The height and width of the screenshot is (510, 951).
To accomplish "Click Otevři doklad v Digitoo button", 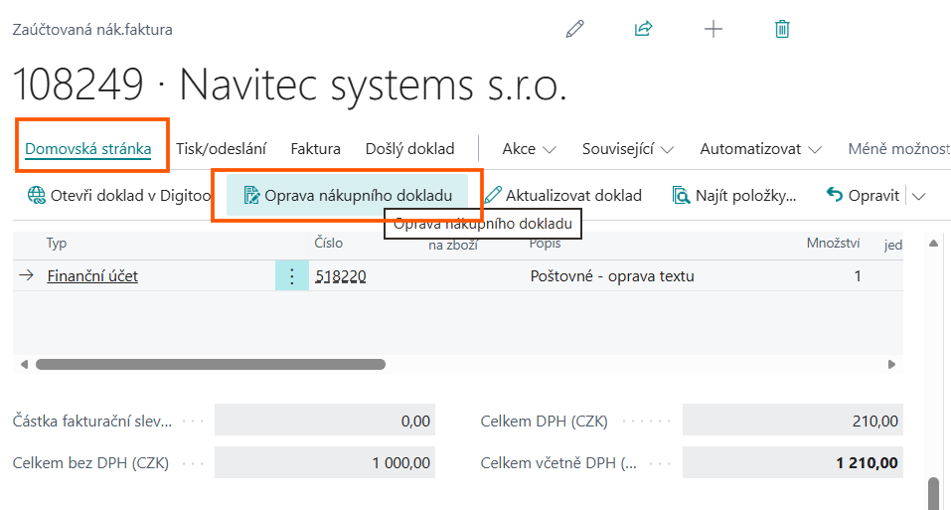I will click(119, 195).
